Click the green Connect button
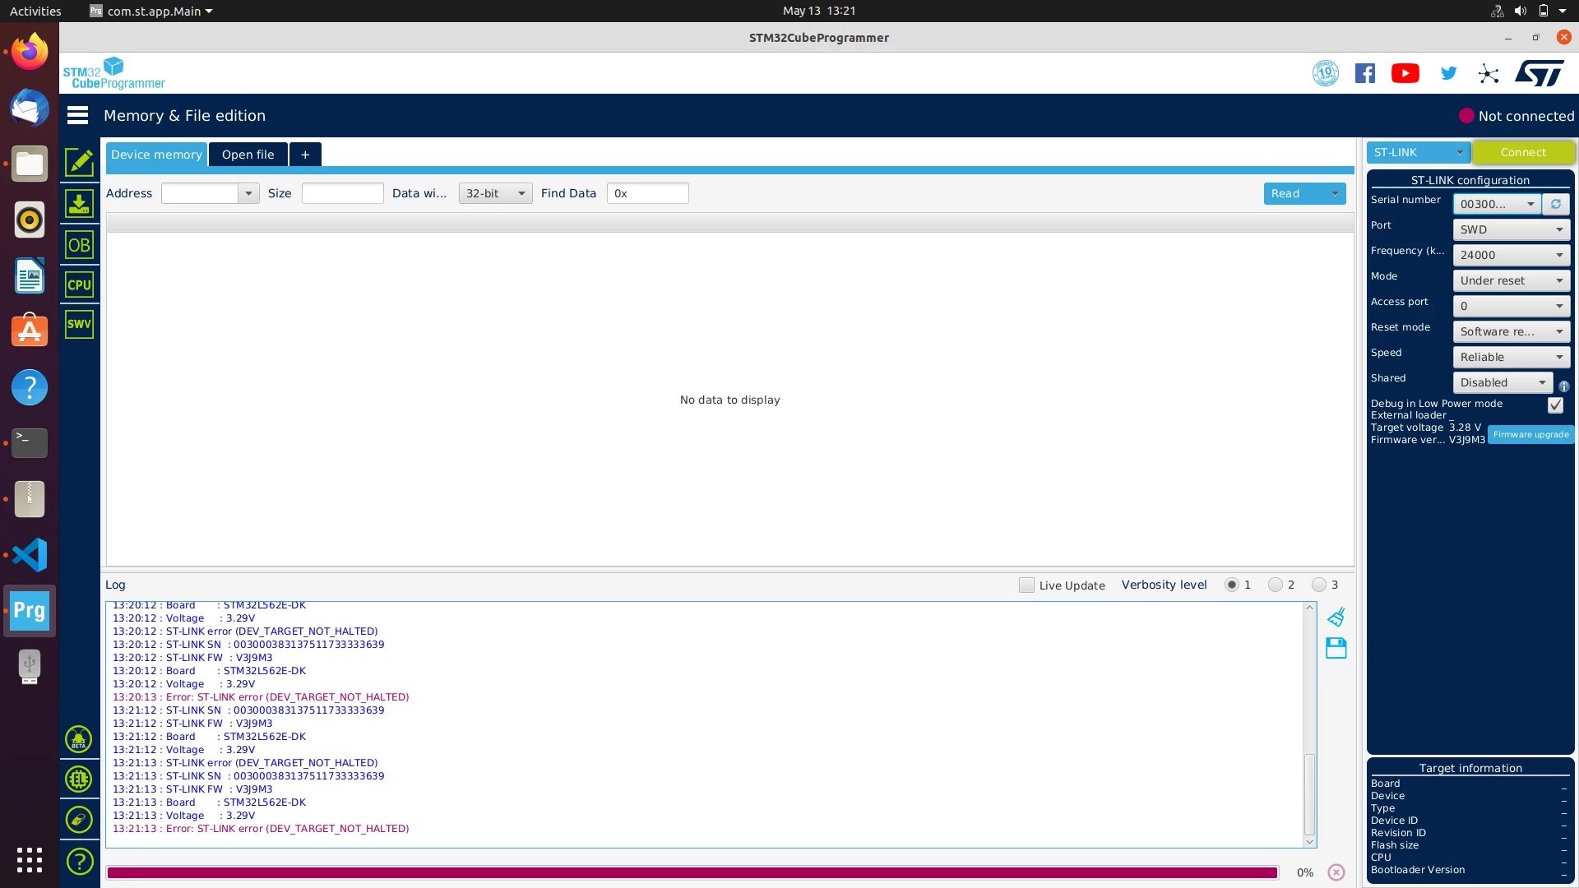 [x=1523, y=152]
